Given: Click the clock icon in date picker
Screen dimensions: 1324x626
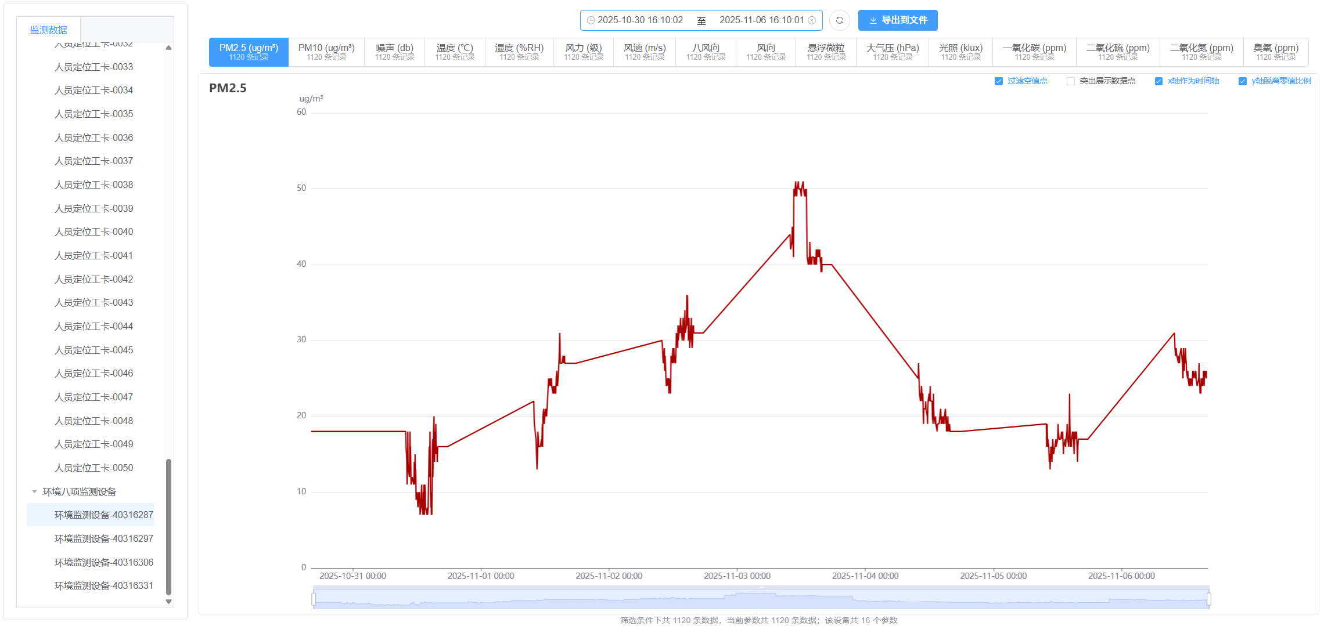Looking at the screenshot, I should point(591,20).
